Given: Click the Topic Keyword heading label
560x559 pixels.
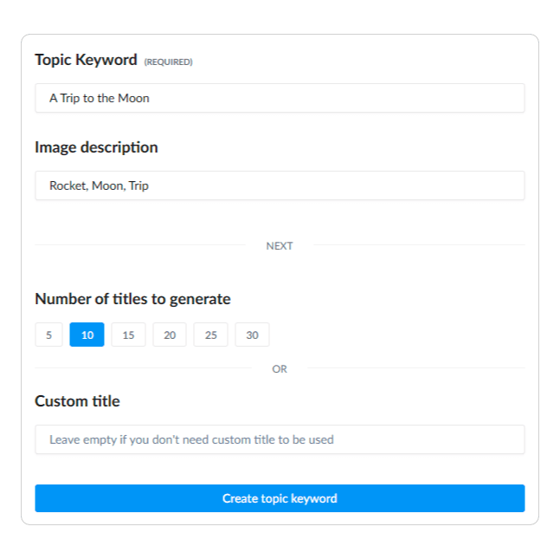Looking at the screenshot, I should click(86, 60).
